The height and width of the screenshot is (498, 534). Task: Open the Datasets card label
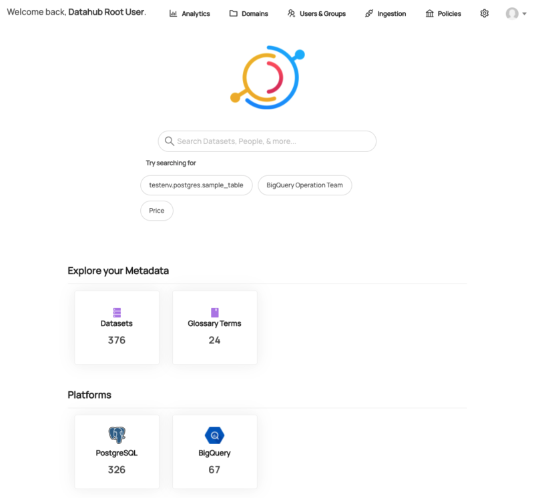pos(117,323)
